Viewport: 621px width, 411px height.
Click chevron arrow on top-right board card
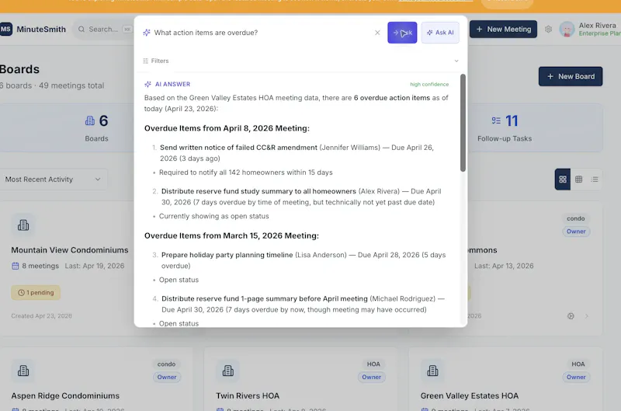587,316
